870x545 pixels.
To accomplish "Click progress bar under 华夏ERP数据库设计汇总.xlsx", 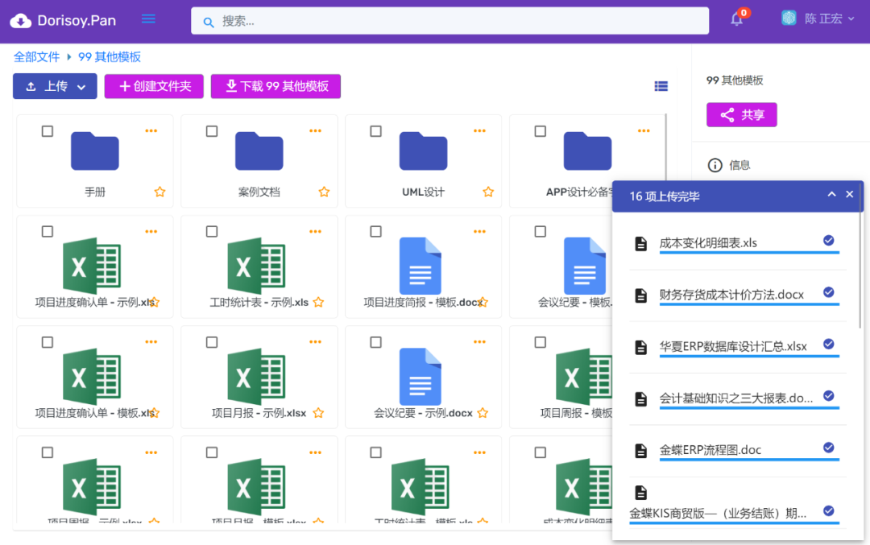I will [x=749, y=356].
